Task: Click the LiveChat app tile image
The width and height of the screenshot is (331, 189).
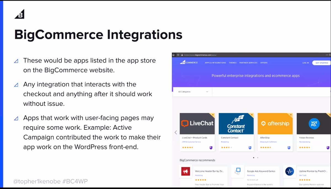Action: tap(197, 123)
